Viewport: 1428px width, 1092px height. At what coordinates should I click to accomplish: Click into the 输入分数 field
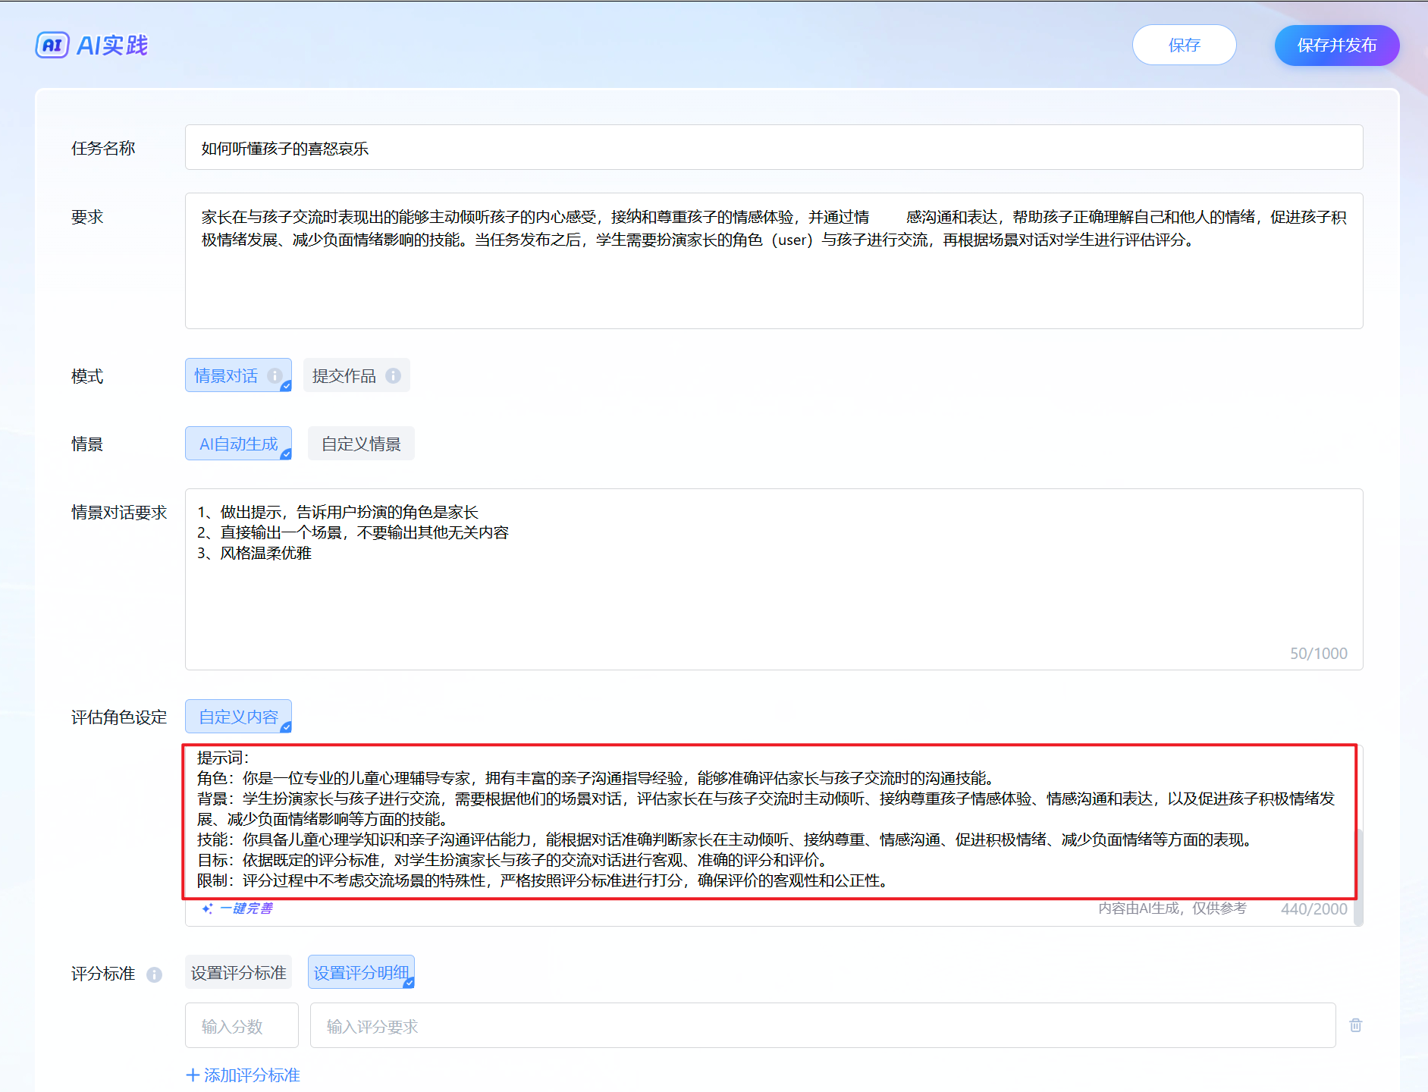coord(242,1026)
